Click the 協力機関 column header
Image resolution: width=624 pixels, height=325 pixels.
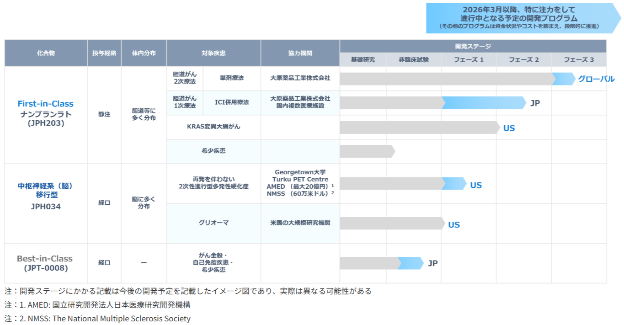coord(300,53)
